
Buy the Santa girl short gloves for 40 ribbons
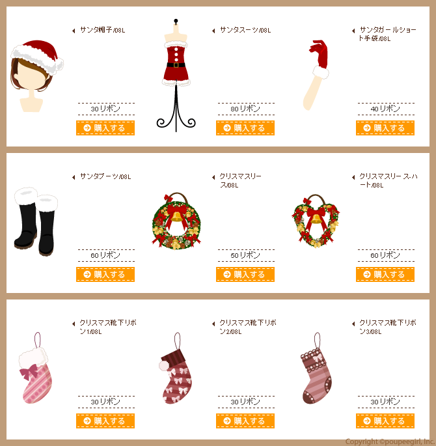click(x=385, y=128)
